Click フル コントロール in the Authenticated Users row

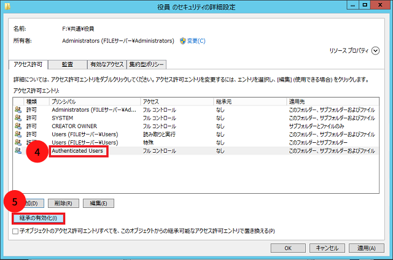click(x=160, y=151)
